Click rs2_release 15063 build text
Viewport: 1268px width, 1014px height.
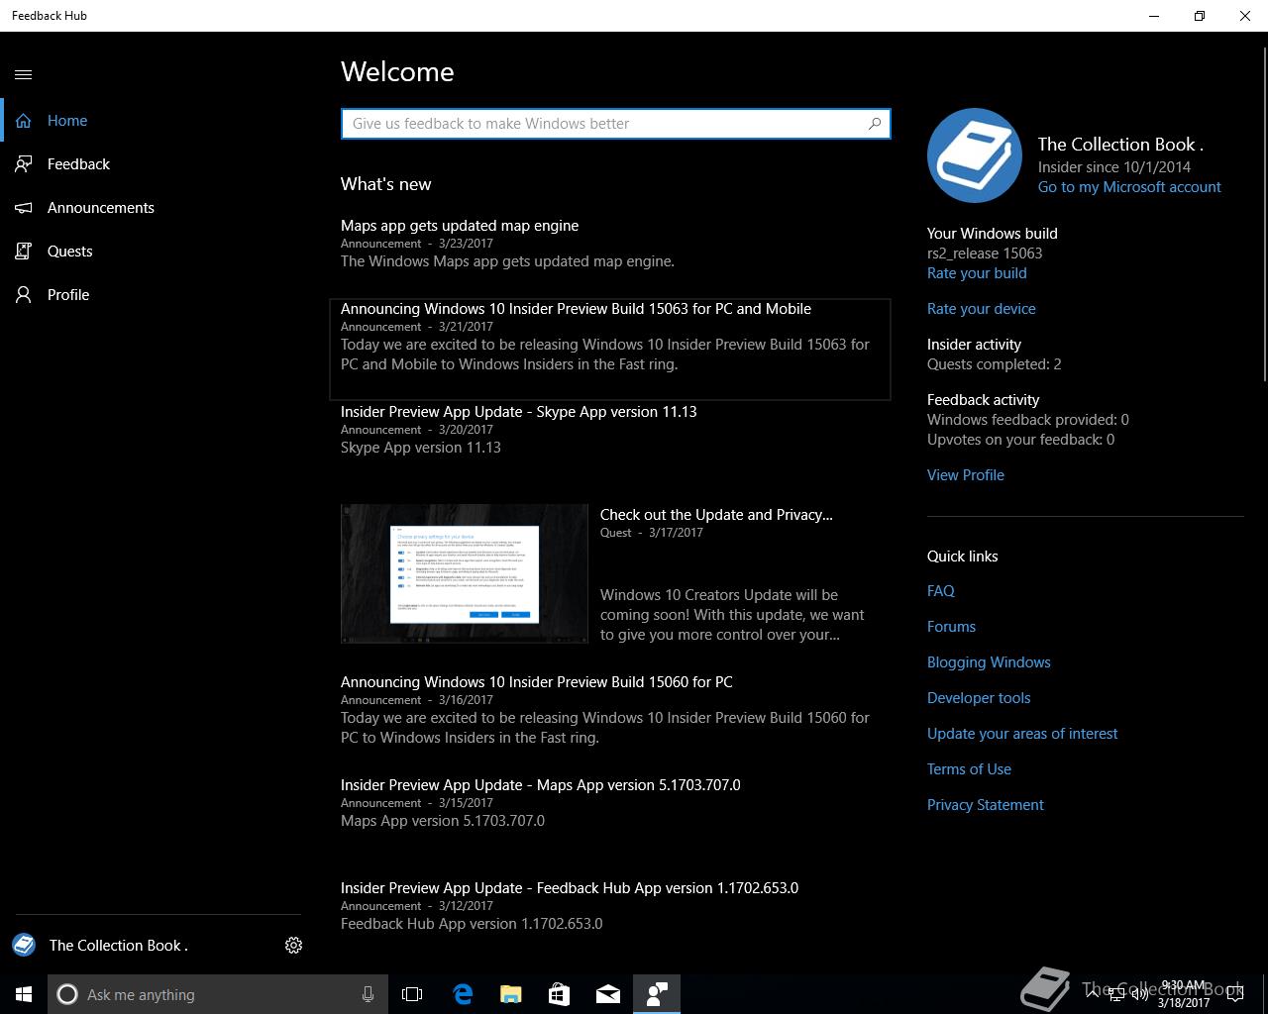click(x=985, y=253)
